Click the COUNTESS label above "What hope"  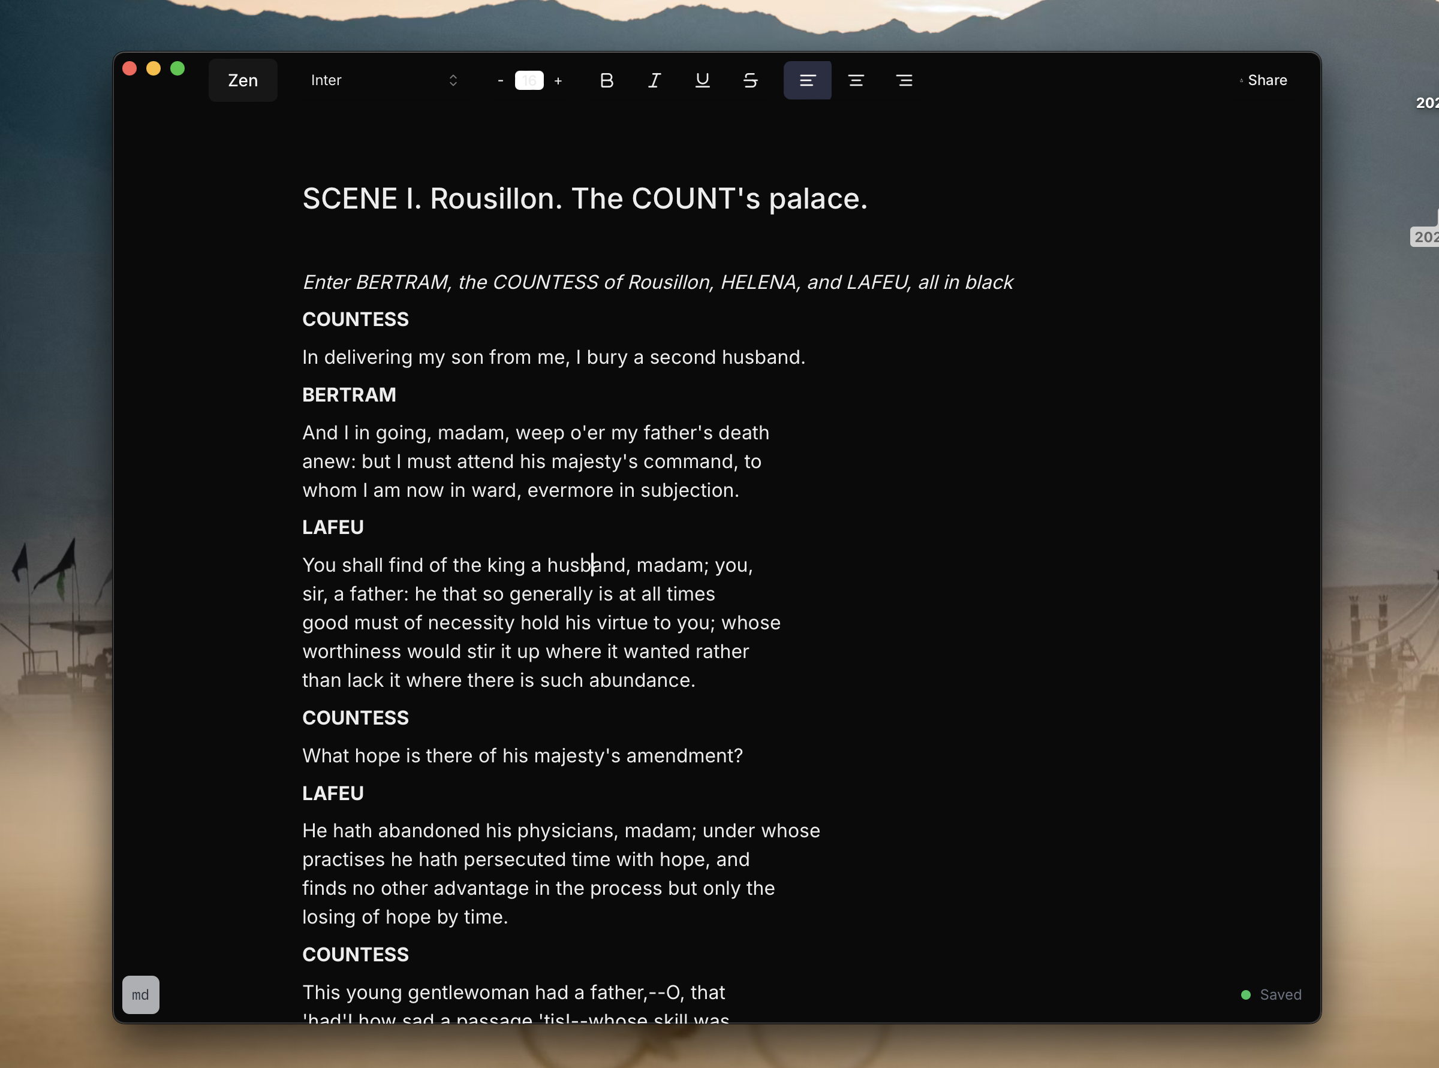coord(355,717)
